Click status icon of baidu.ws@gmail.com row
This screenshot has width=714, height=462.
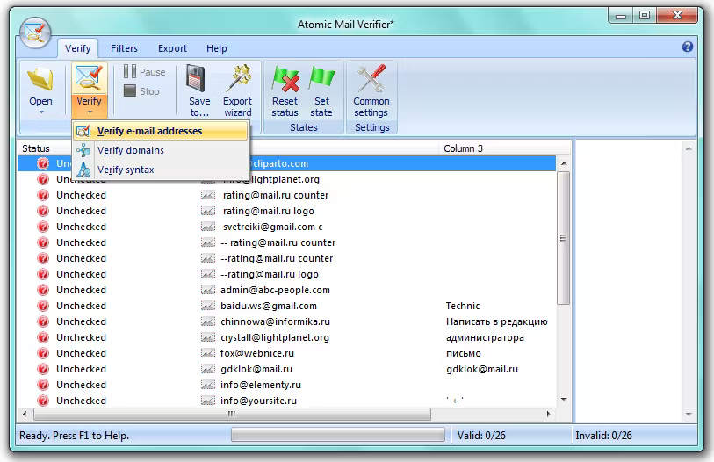click(x=43, y=306)
